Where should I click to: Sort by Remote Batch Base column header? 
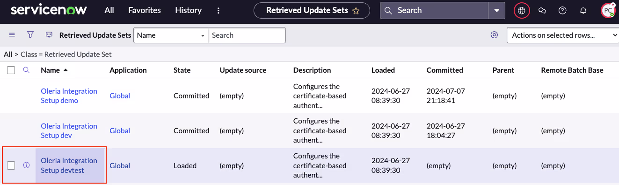click(572, 70)
